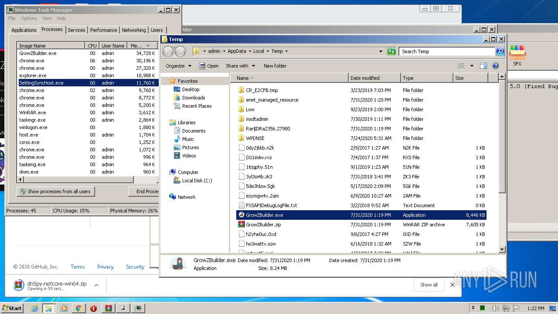The width and height of the screenshot is (558, 314).
Task: Select the CR_E2CFB.tmp folder icon
Action: tap(242, 90)
